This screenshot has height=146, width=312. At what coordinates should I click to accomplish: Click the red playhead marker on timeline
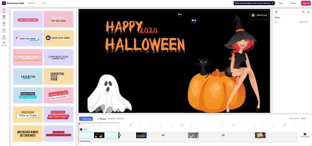tap(79, 124)
